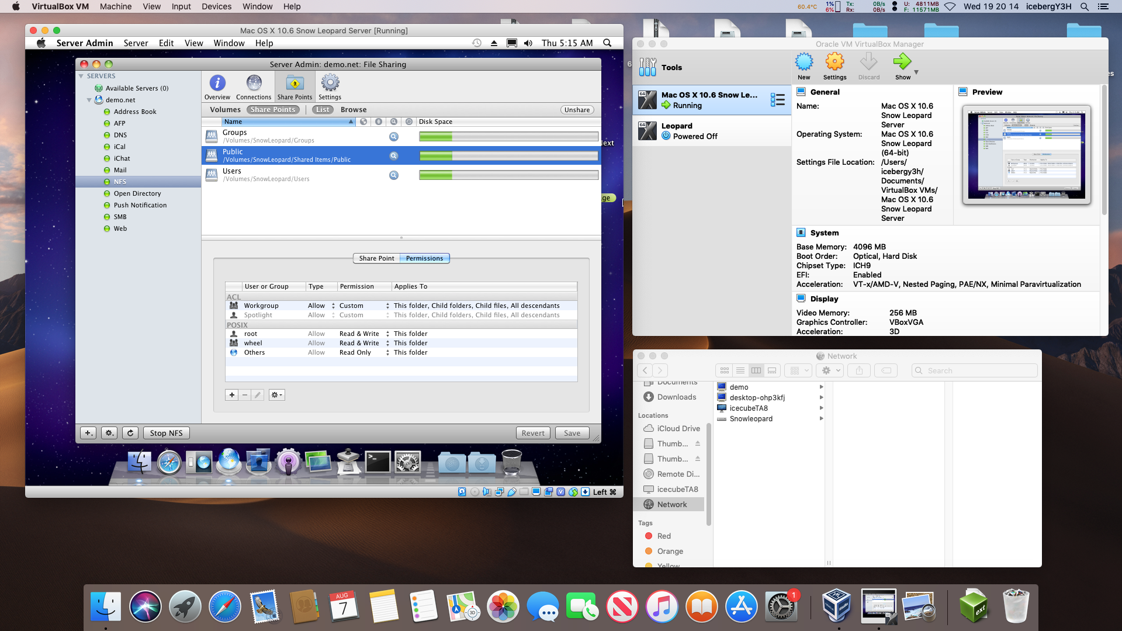The width and height of the screenshot is (1122, 631).
Task: Switch Finder to icon view
Action: (x=724, y=370)
